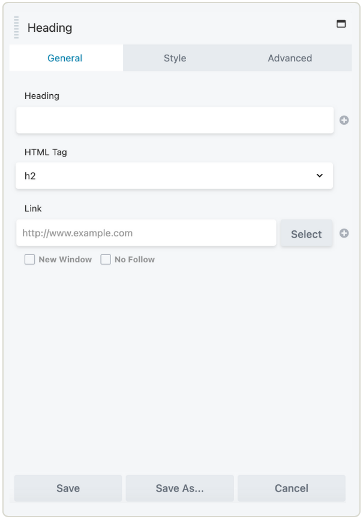Enable the No Follow checkbox
This screenshot has height=519, width=363.
tap(106, 259)
